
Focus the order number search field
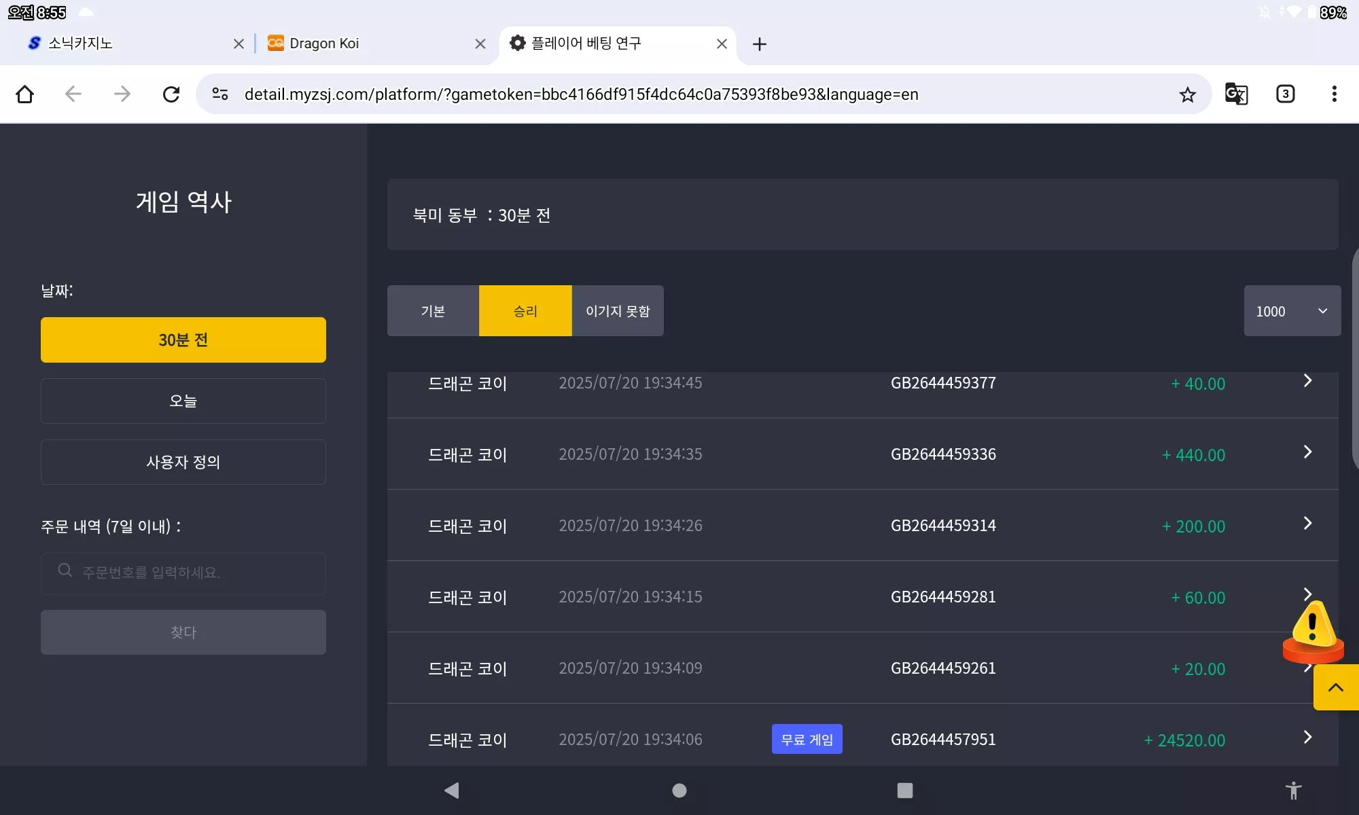tap(183, 573)
